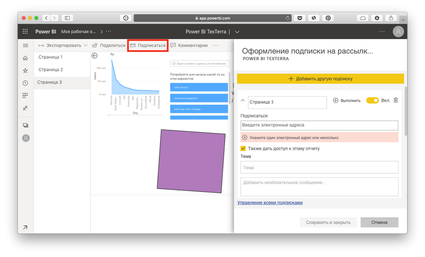
Task: Click the total avg. time on page suggestion
Action: pos(199,109)
